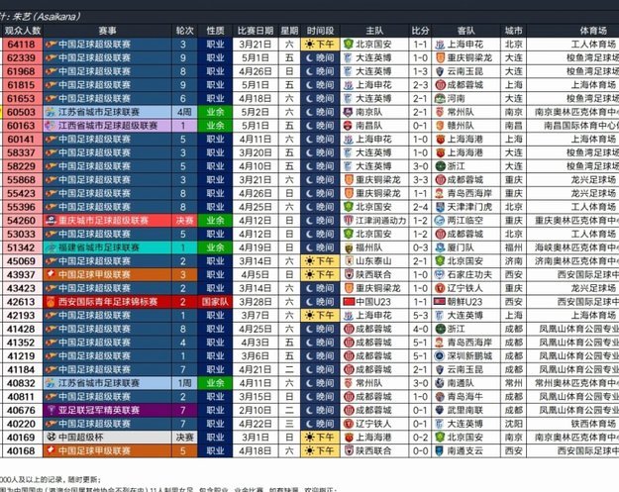Viewport: 619px width, 492px height.
Task: Click 西安国际青年足球锦标赛 competition cell
Action: pos(107,301)
